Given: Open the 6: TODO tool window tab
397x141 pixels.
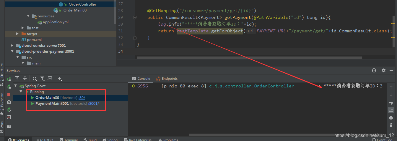Looking at the screenshot, I should pos(44,140).
